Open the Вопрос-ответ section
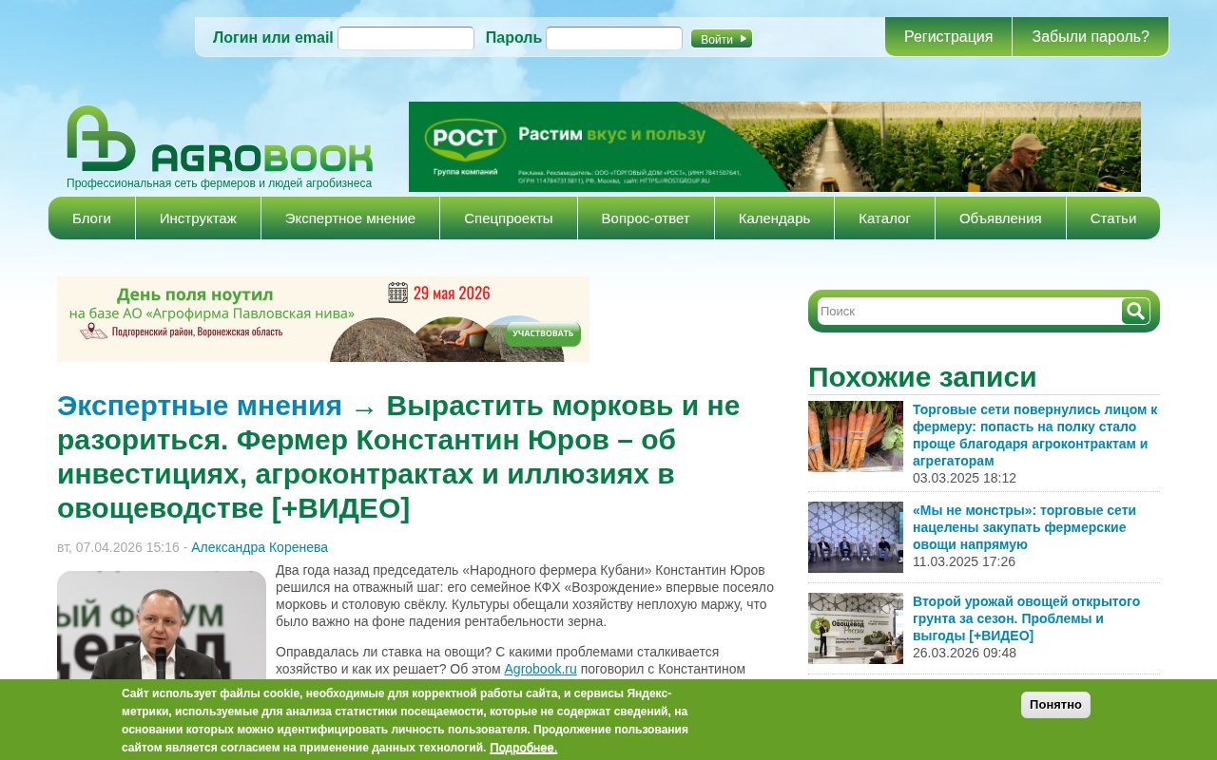This screenshot has height=760, width=1217. [646, 218]
